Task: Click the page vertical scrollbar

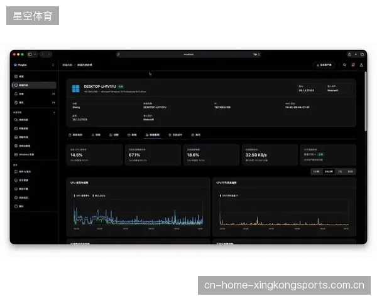Action: 366,102
